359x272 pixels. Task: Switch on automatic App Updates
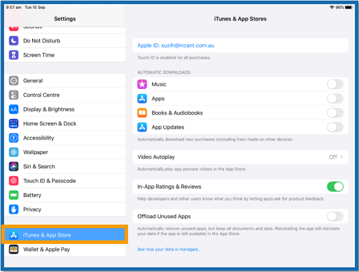click(335, 127)
